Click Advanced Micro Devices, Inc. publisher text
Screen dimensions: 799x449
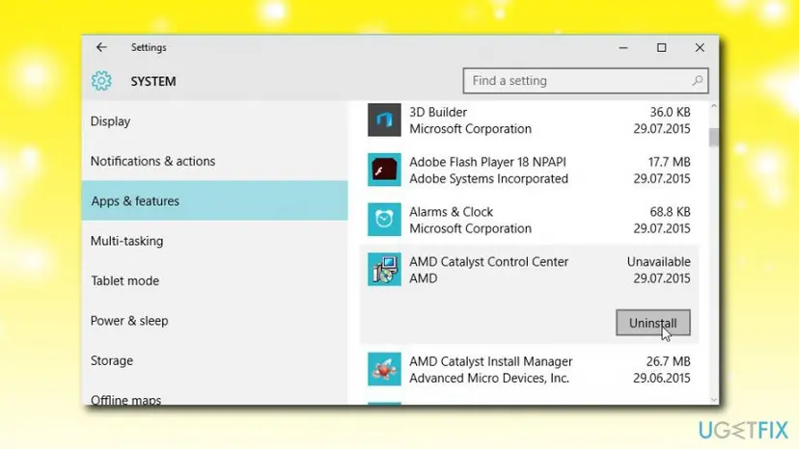[x=488, y=379]
